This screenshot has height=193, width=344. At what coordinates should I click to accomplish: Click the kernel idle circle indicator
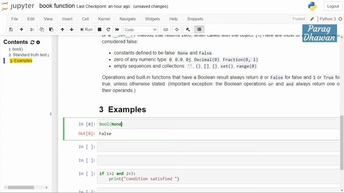(340, 19)
